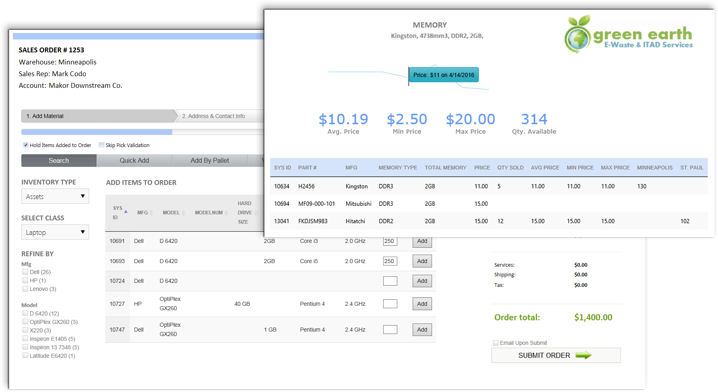
Task: Filter by Lenovo (3) manufacturer
Action: 25,289
